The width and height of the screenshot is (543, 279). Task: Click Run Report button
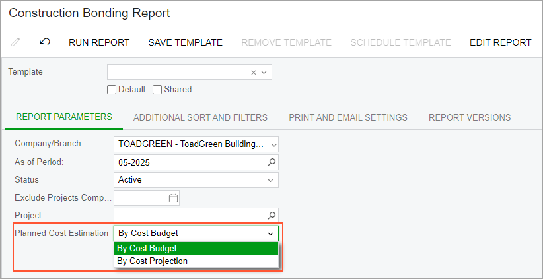99,42
